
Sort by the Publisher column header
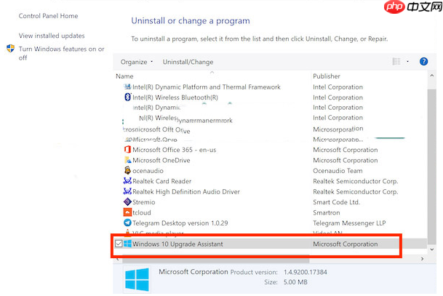click(327, 76)
